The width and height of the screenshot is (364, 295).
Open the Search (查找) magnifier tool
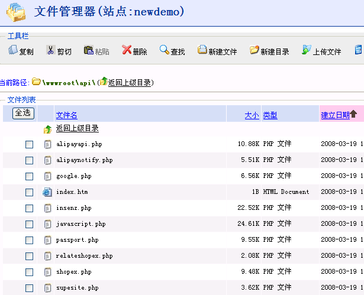coord(165,51)
